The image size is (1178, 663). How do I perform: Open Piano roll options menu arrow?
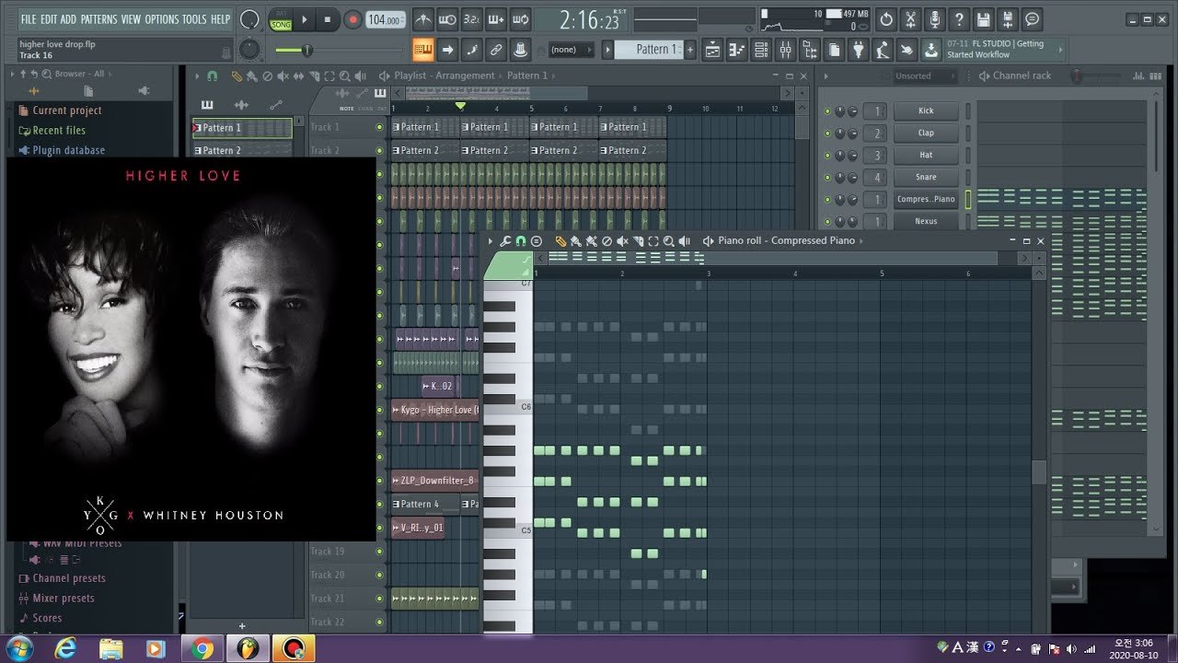[x=491, y=241]
